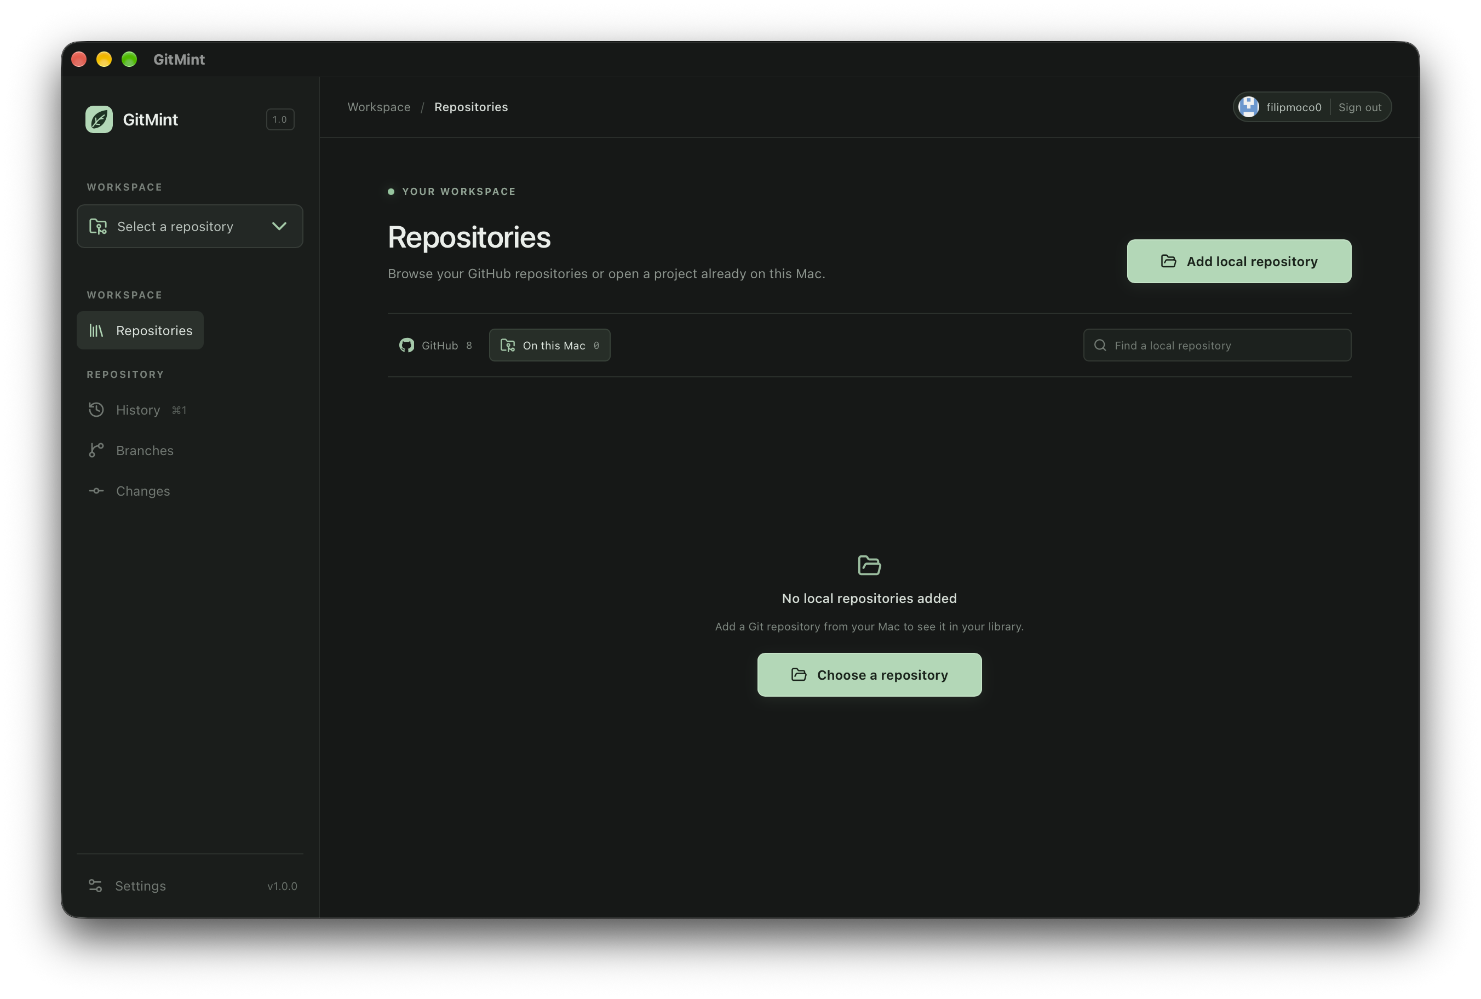Screen dimensions: 1481x999
Task: Click the filipmoco0 user avatar
Action: 1249,107
